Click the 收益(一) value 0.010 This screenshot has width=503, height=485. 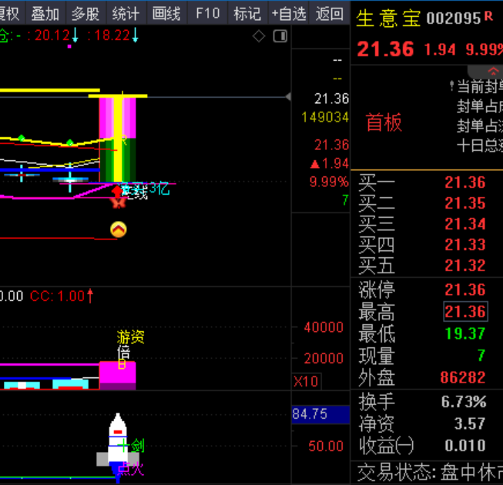pos(464,446)
